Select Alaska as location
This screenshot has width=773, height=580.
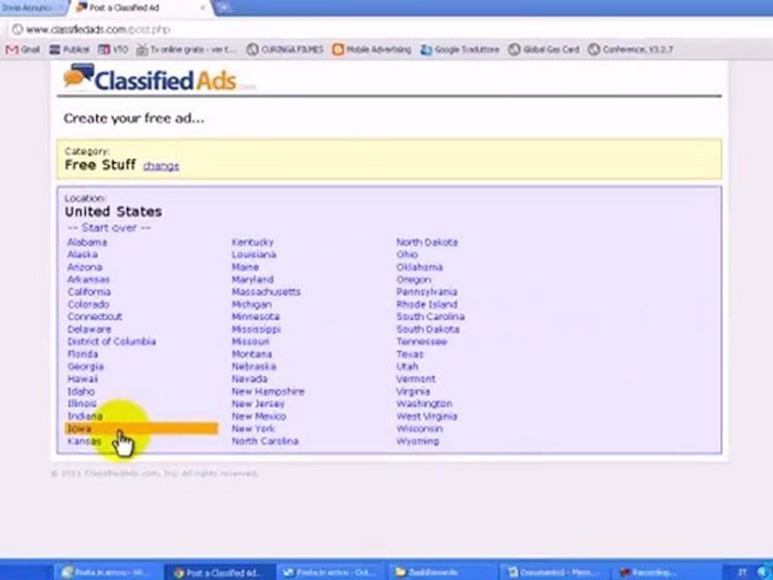tap(82, 255)
